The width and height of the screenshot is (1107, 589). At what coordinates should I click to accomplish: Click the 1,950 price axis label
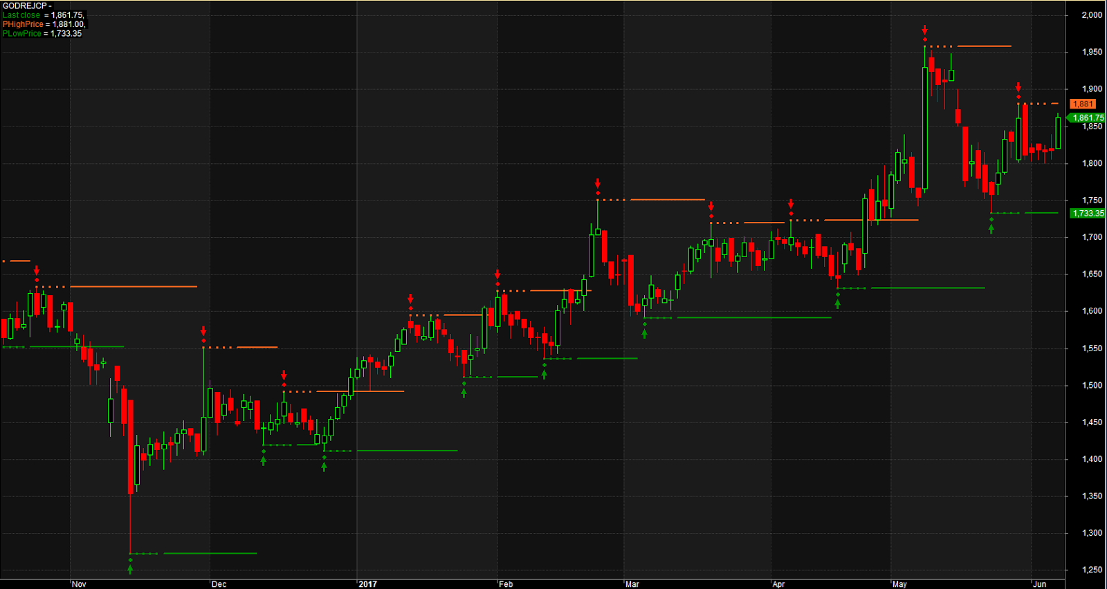[x=1092, y=53]
